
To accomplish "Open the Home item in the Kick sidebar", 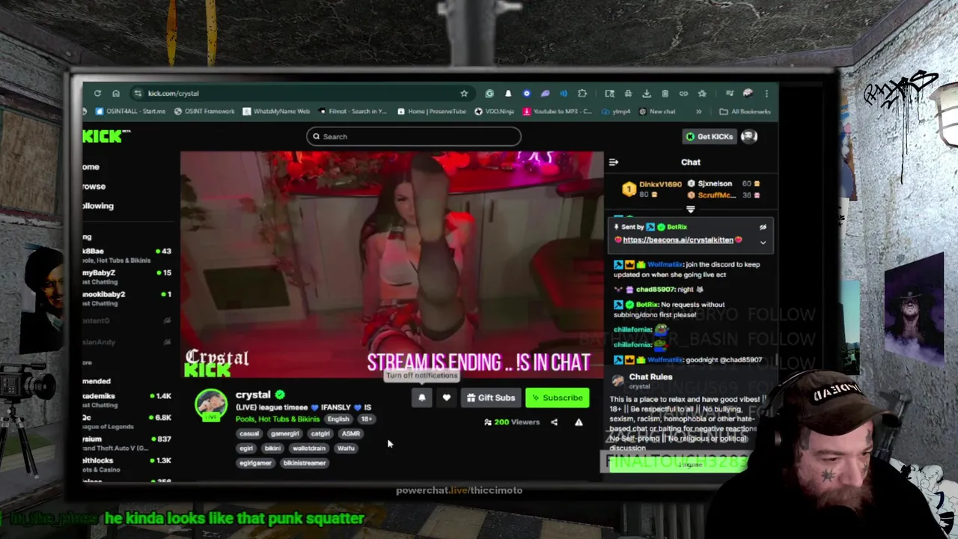I will [91, 167].
